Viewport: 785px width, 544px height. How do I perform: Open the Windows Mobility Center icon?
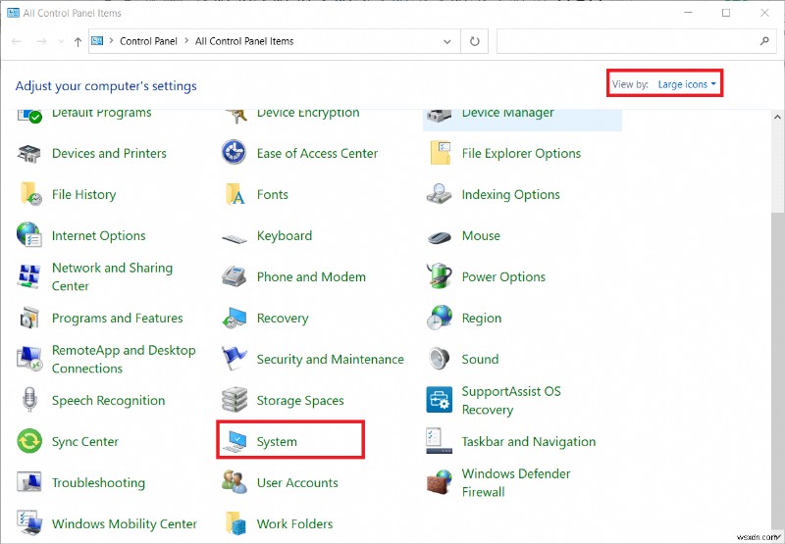pos(29,523)
